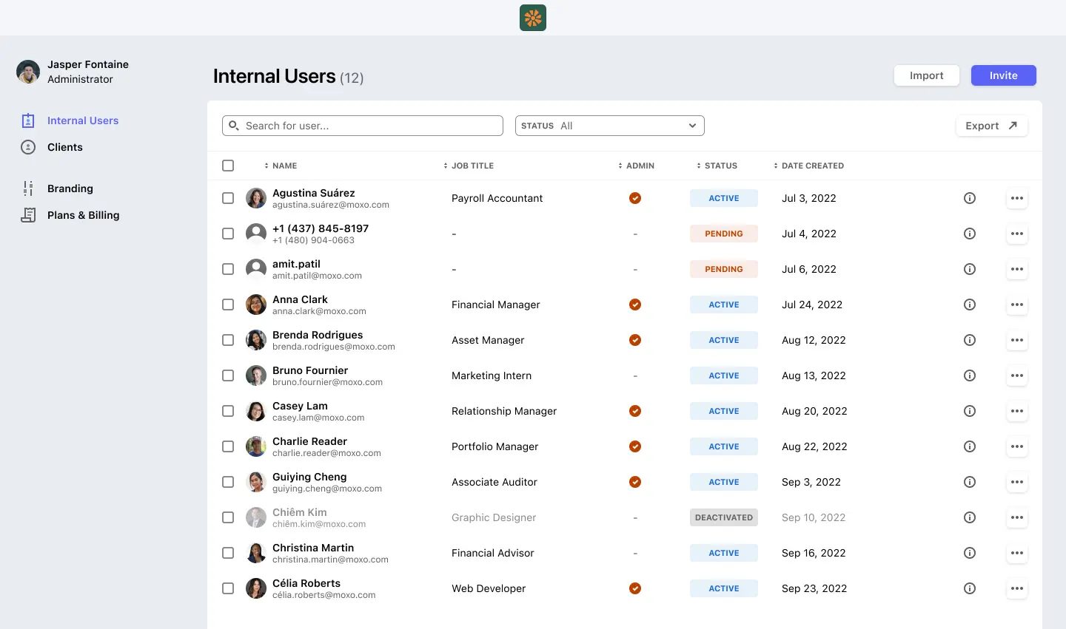Toggle the select-all checkbox in table header
Viewport: 1066px width, 629px height.
(228, 166)
